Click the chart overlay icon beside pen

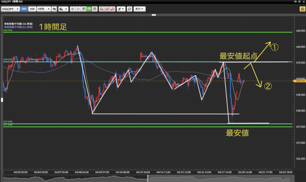129,9
